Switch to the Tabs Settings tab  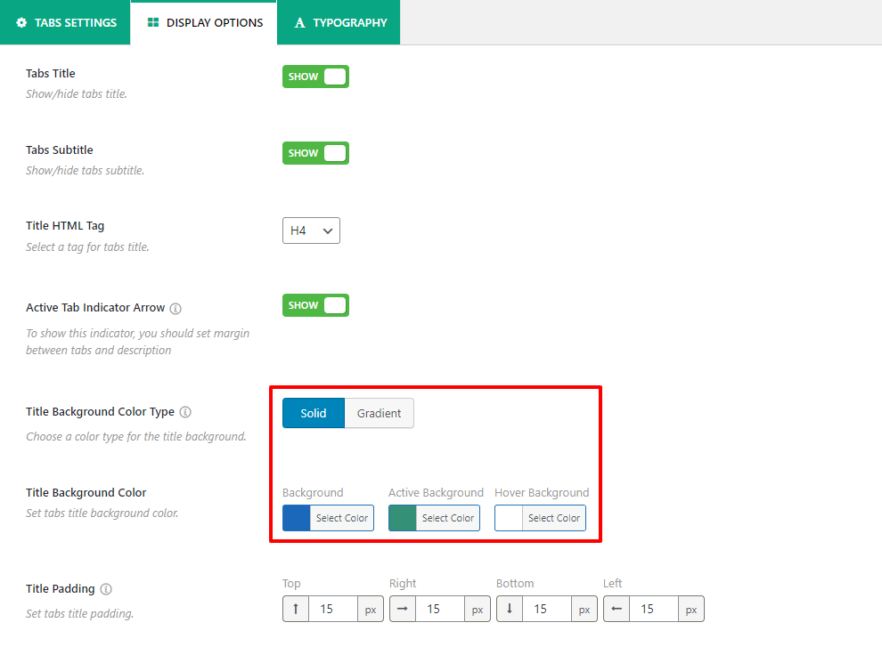pyautogui.click(x=66, y=22)
